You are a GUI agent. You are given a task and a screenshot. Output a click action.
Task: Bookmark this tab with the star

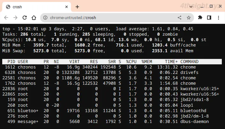189,18
